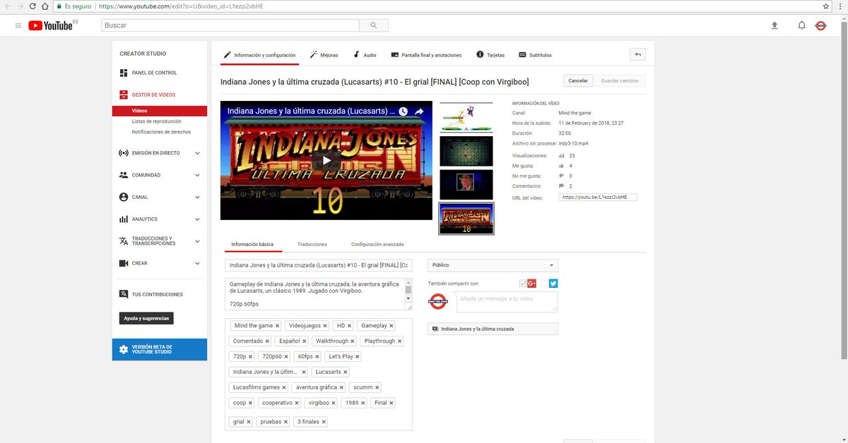This screenshot has width=848, height=443.
Task: Expand Crear section chevron
Action: click(x=197, y=263)
